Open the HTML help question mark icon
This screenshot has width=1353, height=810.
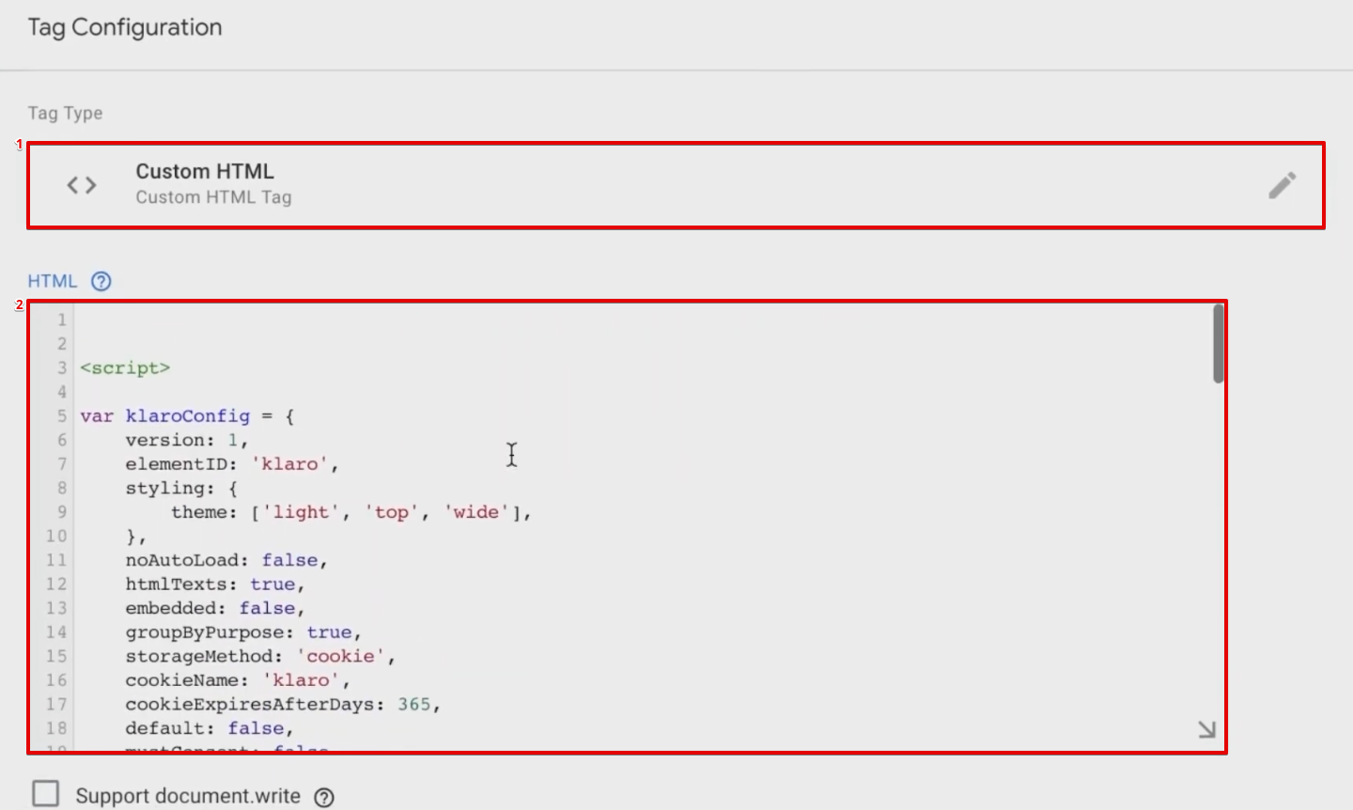tap(101, 281)
